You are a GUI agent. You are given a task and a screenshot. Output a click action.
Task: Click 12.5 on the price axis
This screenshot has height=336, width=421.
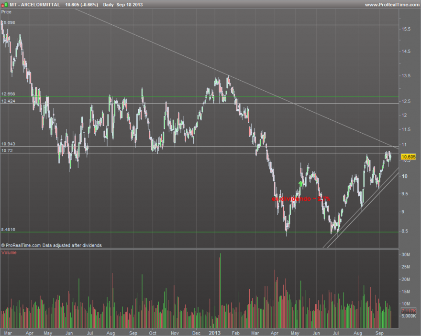point(406,101)
